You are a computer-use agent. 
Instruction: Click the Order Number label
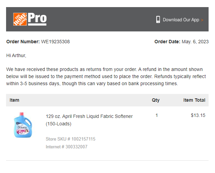pyautogui.click(x=23, y=42)
